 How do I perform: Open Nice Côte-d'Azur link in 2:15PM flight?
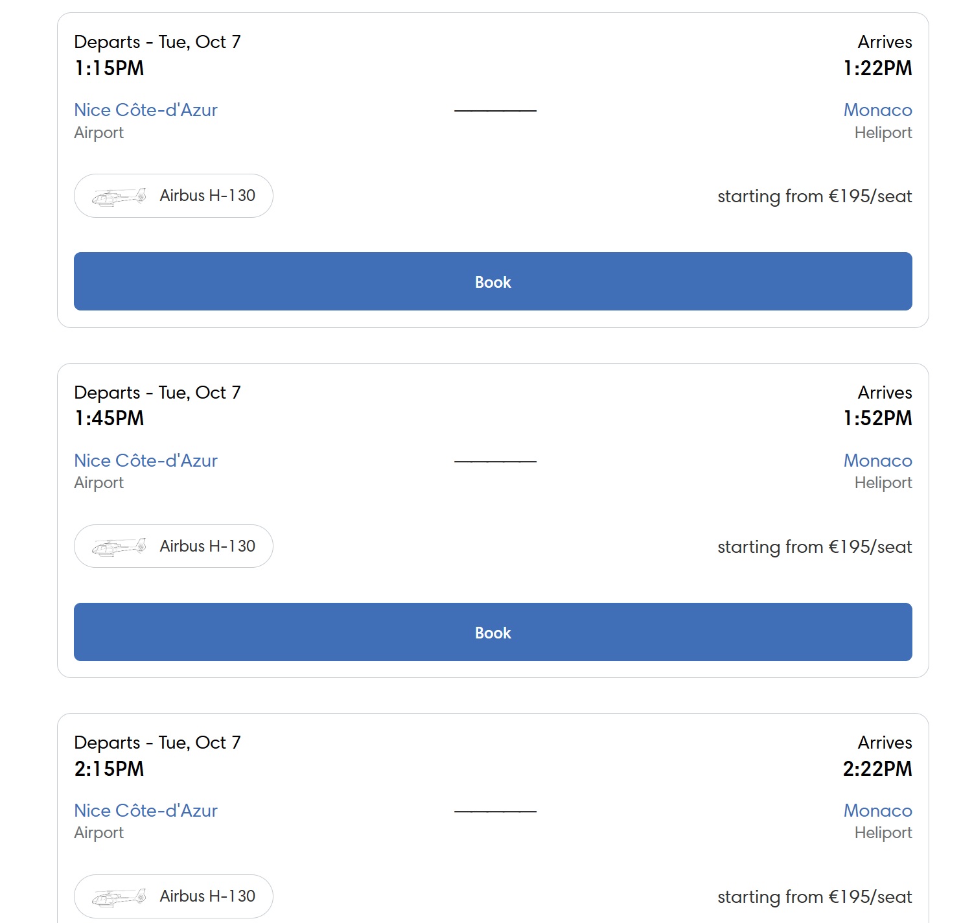point(146,811)
